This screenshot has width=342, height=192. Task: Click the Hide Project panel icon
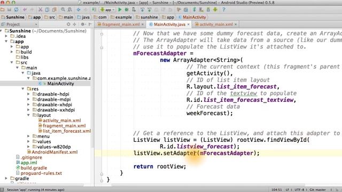click(90, 25)
